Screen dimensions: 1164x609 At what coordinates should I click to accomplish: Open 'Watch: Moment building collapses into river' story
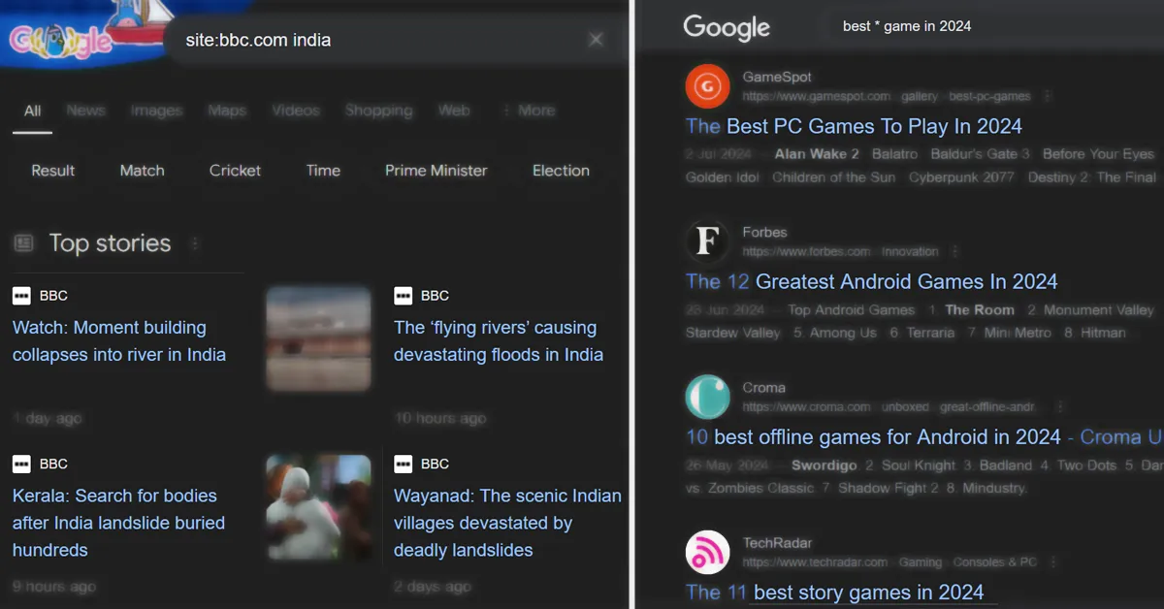[x=119, y=341]
